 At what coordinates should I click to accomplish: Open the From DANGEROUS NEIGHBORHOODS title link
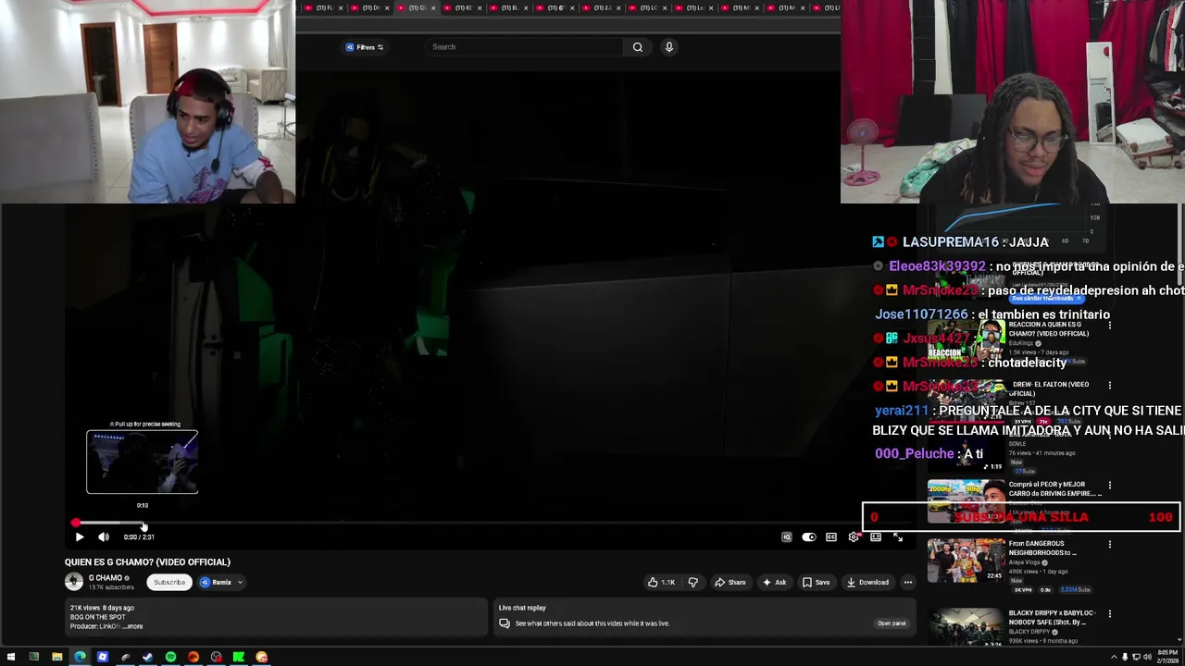click(1042, 548)
